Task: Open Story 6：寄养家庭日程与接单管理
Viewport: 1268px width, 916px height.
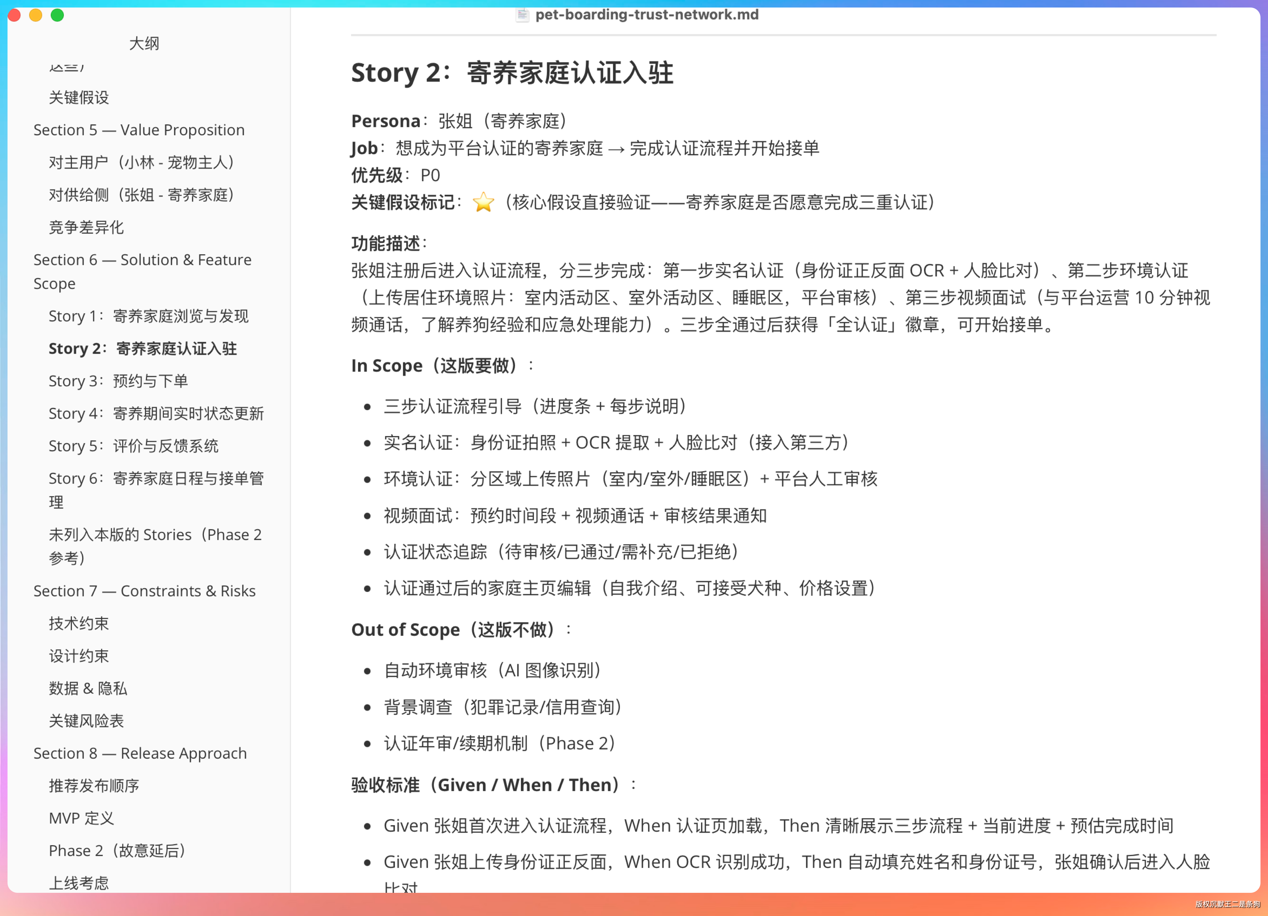Action: point(156,490)
